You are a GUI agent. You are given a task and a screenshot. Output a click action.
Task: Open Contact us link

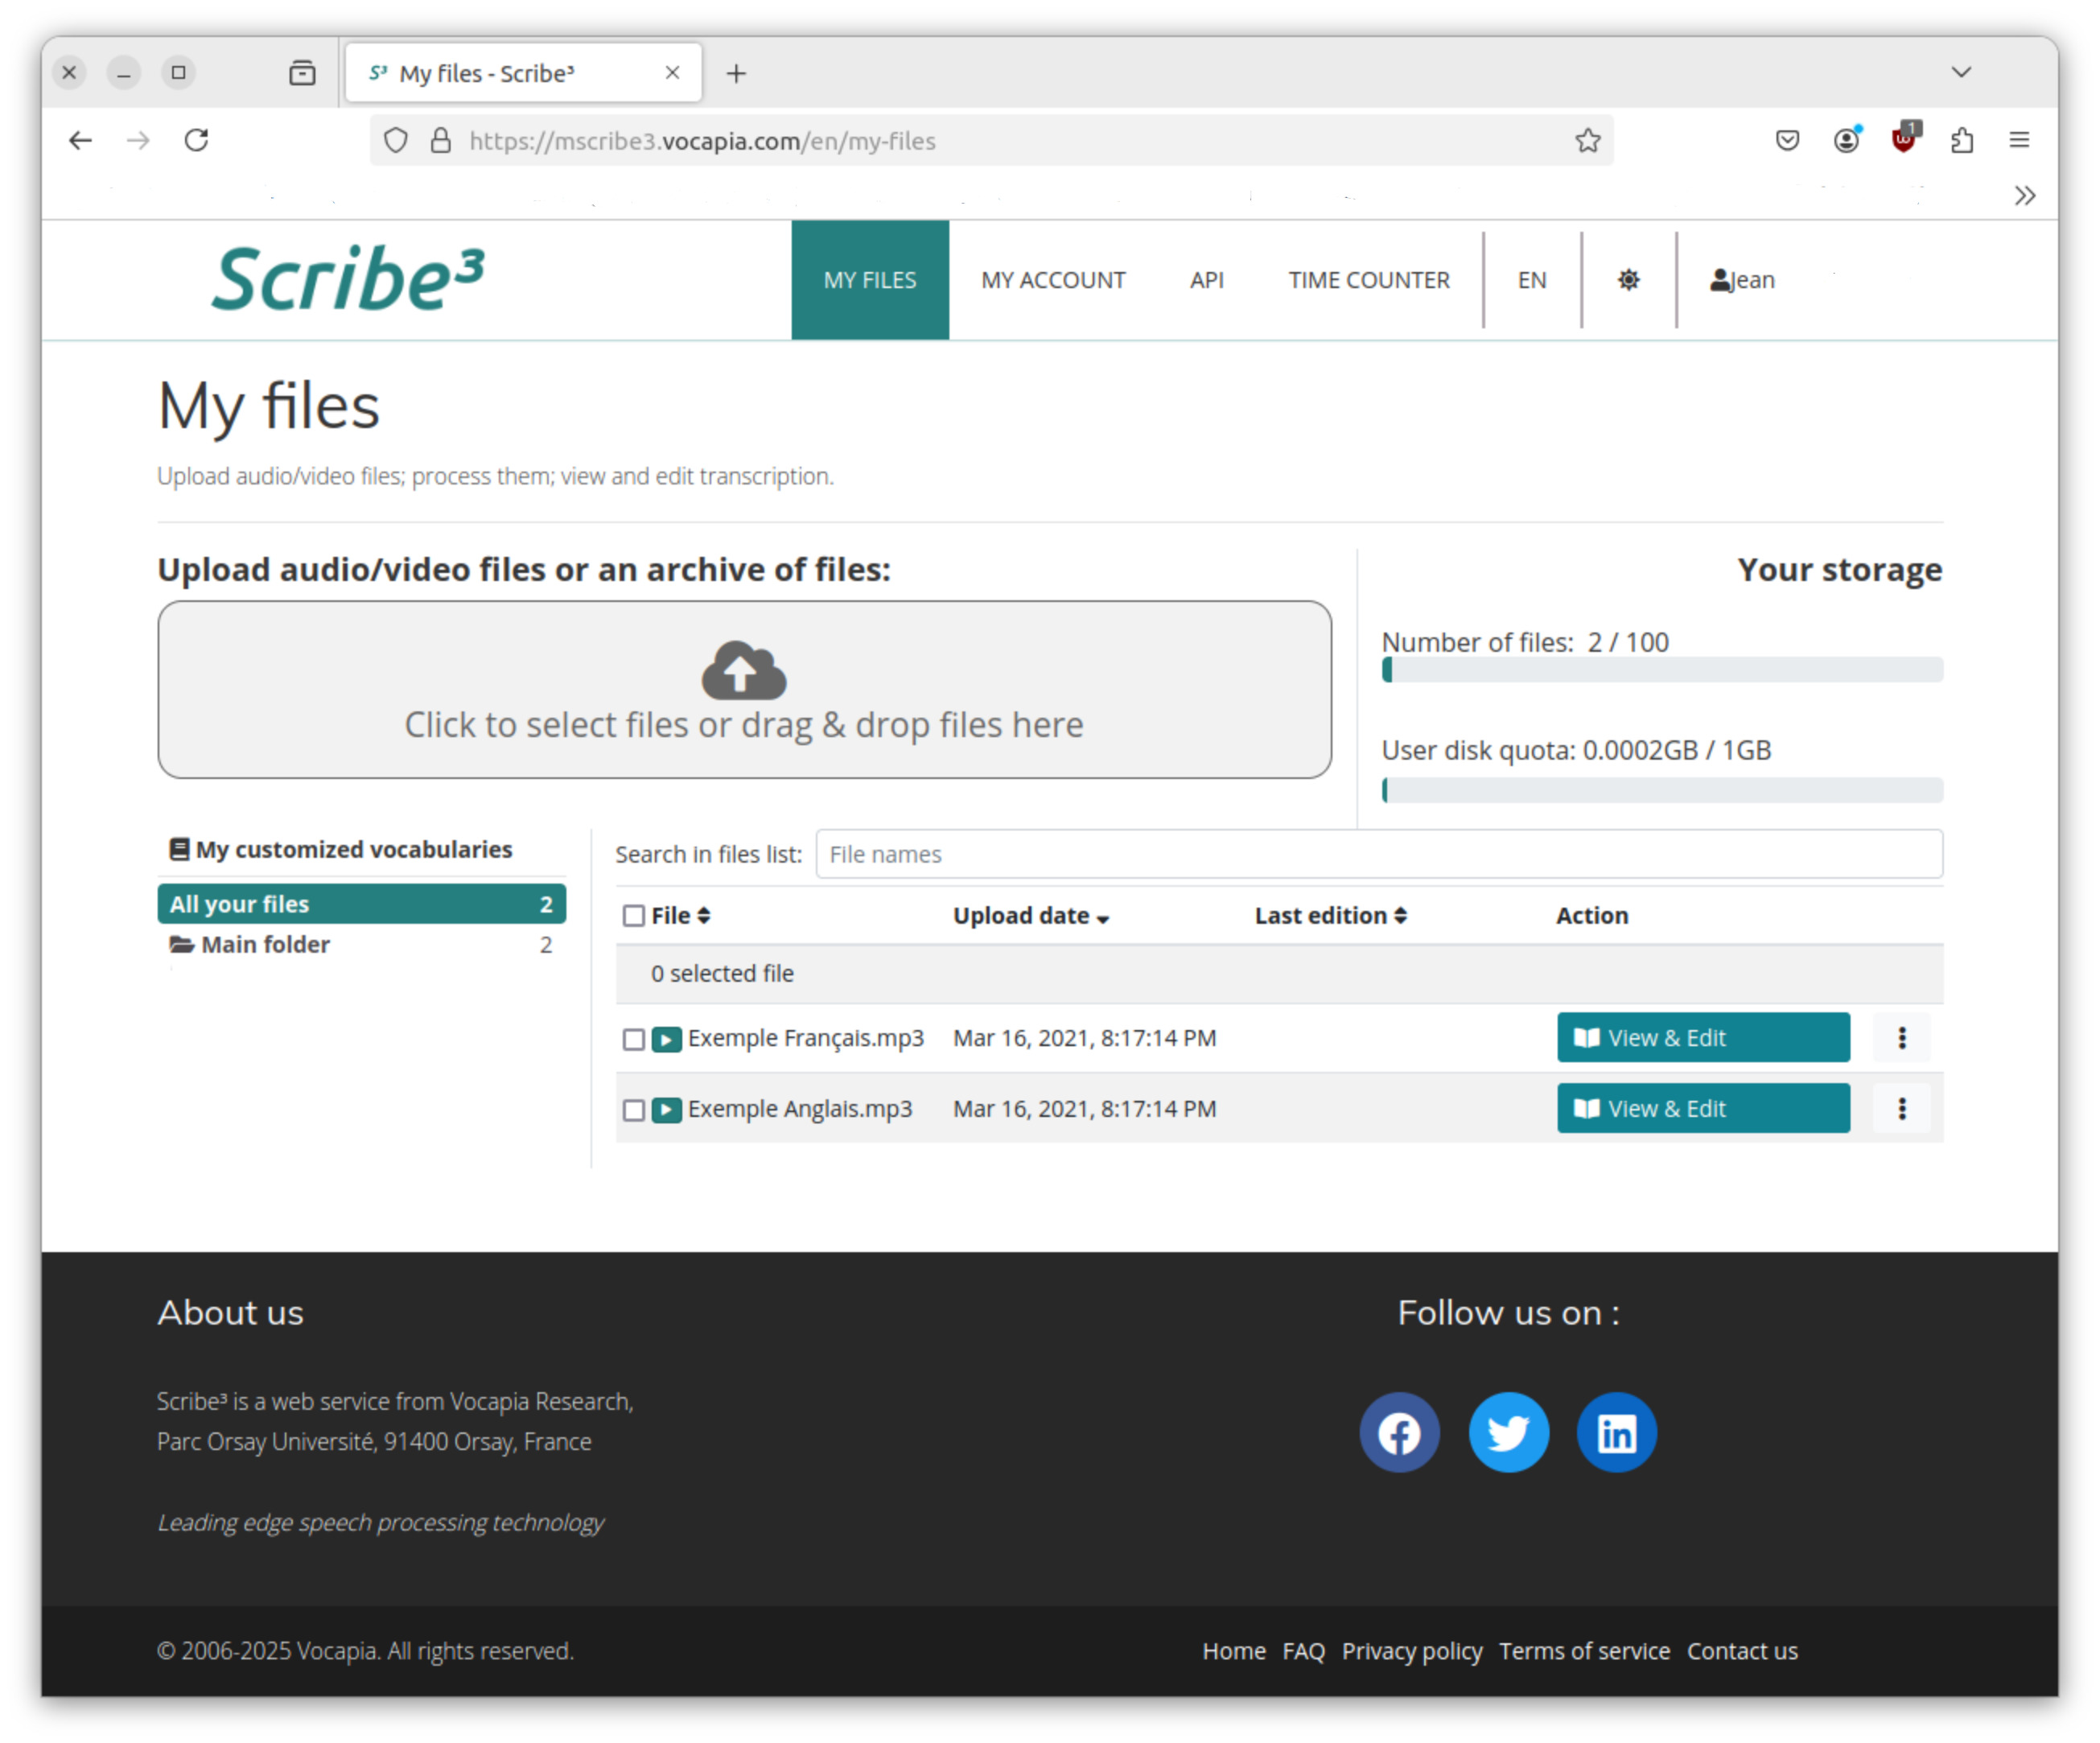(1742, 1652)
